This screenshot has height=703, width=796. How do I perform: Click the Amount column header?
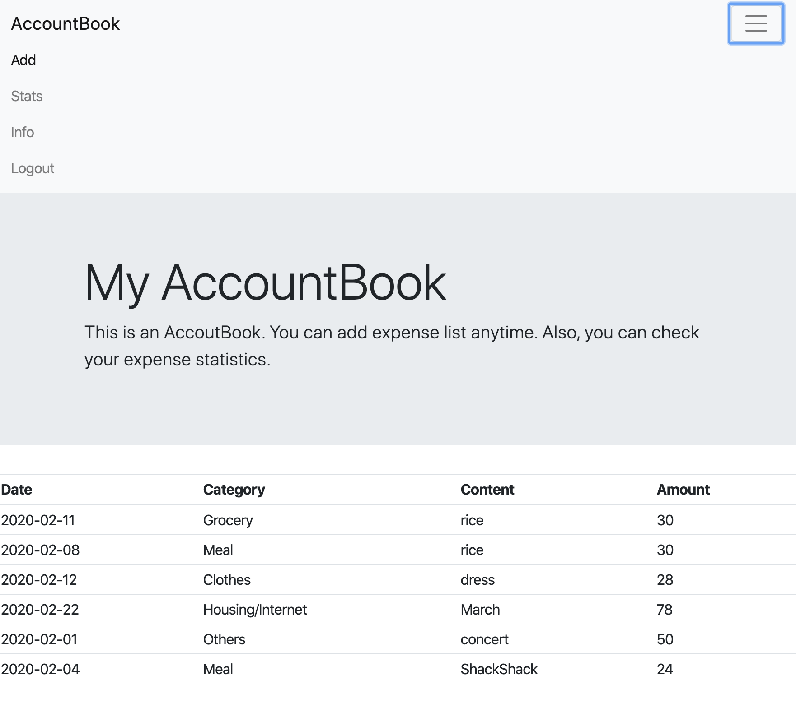[x=683, y=489]
